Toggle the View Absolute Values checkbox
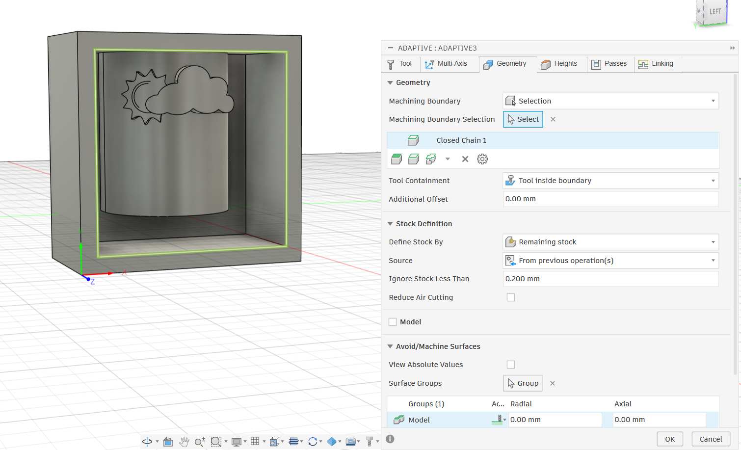This screenshot has width=741, height=450. [x=511, y=365]
